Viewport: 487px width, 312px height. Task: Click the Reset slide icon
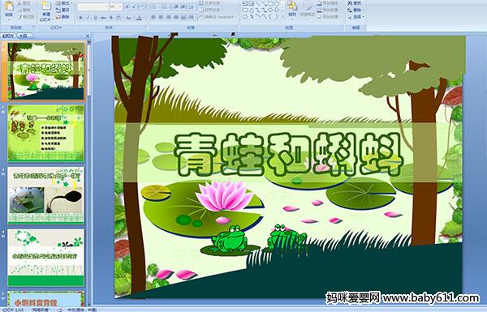[58, 11]
